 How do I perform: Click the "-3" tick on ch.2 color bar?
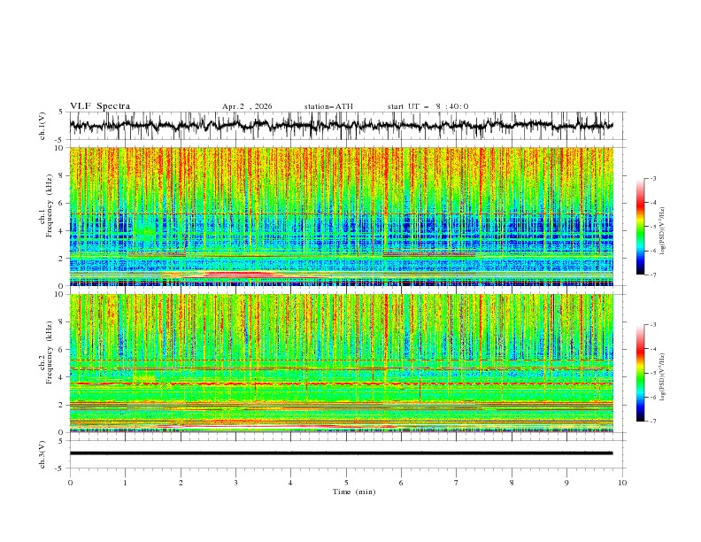point(652,325)
